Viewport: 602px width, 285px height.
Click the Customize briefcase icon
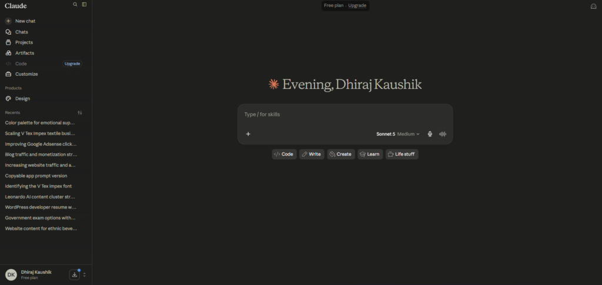coord(8,74)
